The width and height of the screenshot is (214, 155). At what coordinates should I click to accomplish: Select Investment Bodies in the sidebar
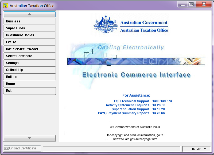[x=30, y=35]
